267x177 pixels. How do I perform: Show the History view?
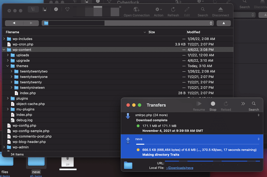pyautogui.click(x=56, y=9)
